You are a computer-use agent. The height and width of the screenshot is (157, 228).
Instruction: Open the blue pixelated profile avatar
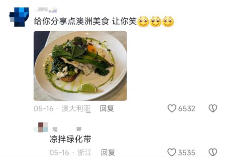tap(19, 17)
